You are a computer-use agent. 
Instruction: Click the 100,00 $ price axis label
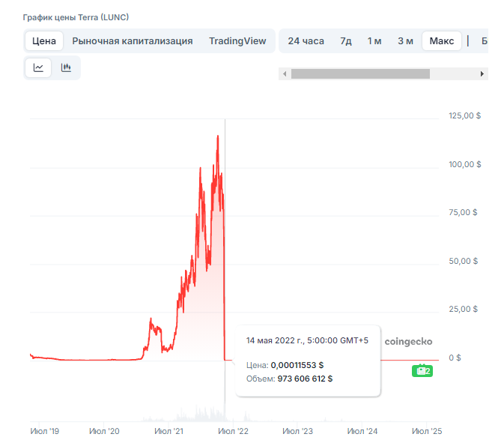tap(465, 164)
